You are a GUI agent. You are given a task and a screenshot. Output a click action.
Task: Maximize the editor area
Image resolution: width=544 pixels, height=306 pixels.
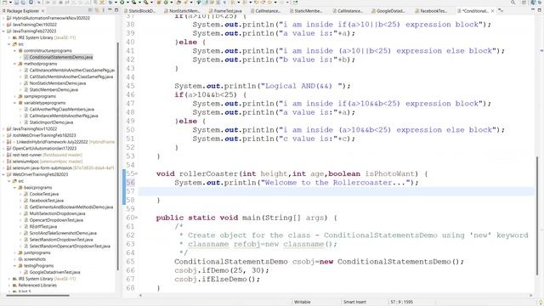tap(540, 10)
